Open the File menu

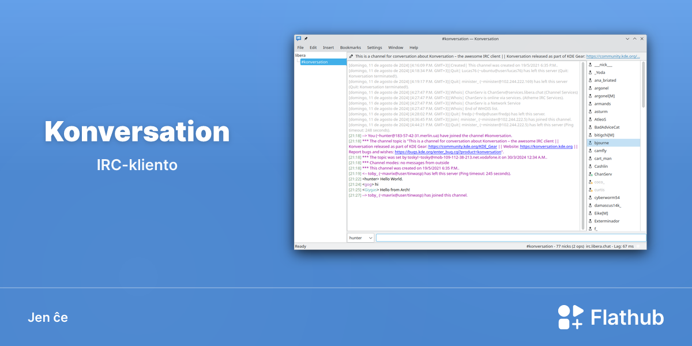click(x=300, y=47)
